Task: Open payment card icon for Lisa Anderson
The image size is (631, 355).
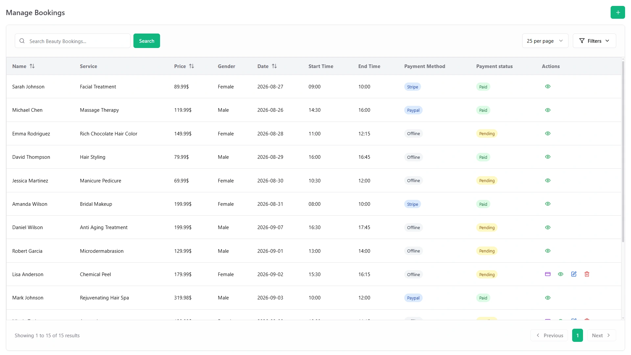Action: [548, 274]
